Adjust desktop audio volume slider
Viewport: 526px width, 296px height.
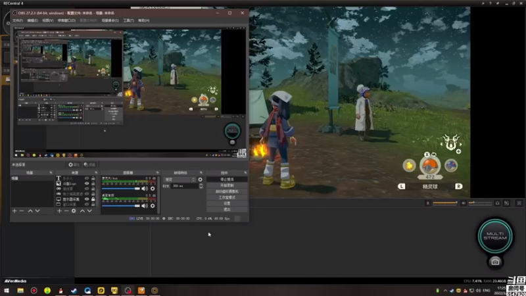(x=121, y=206)
